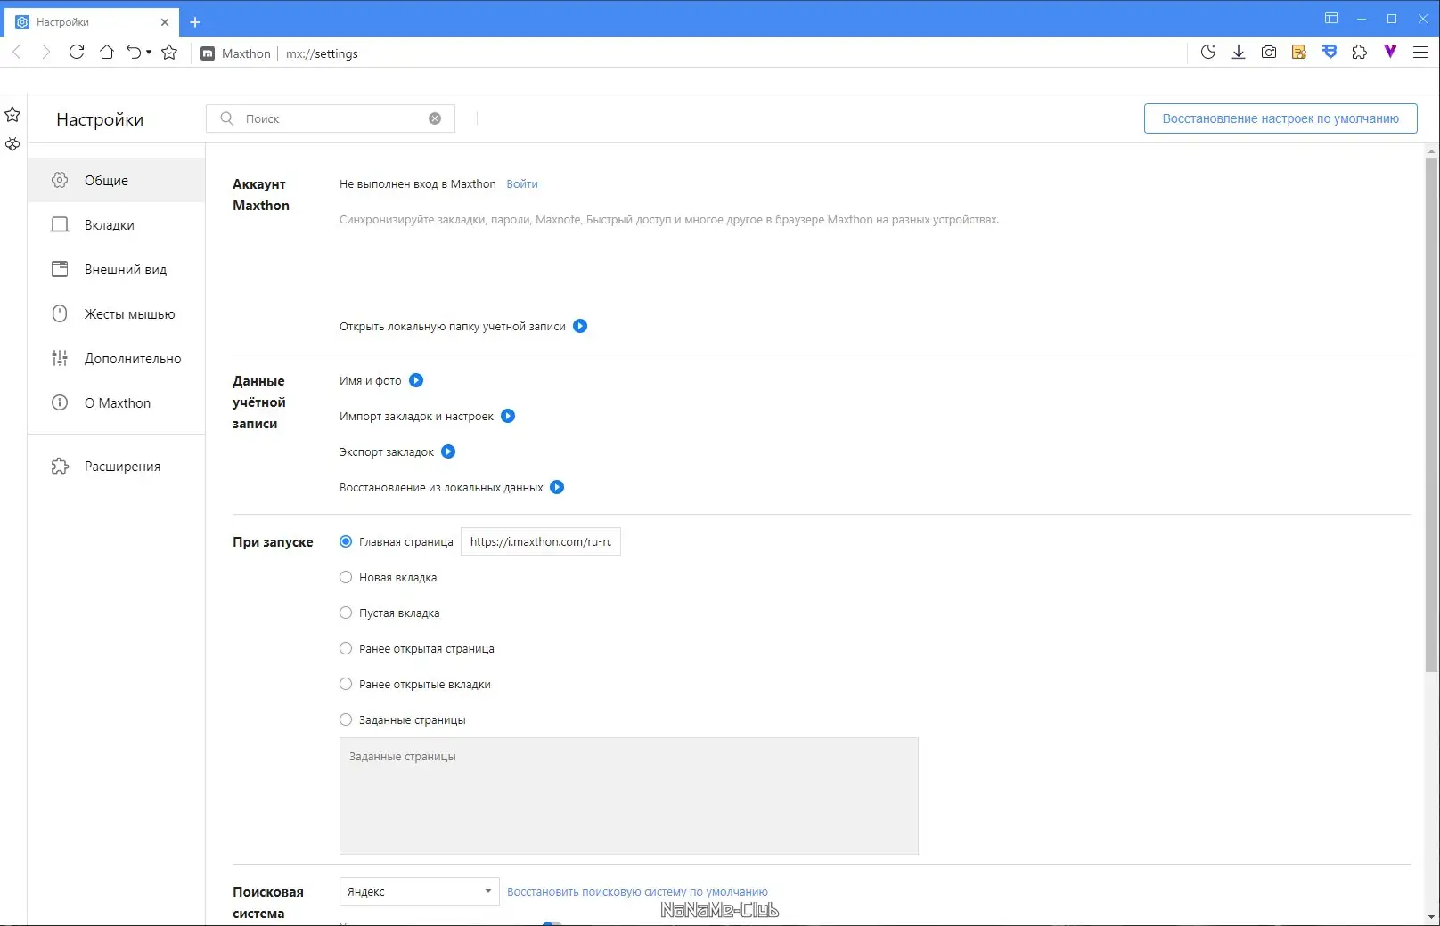Open the Дополнительно settings section

(x=117, y=358)
